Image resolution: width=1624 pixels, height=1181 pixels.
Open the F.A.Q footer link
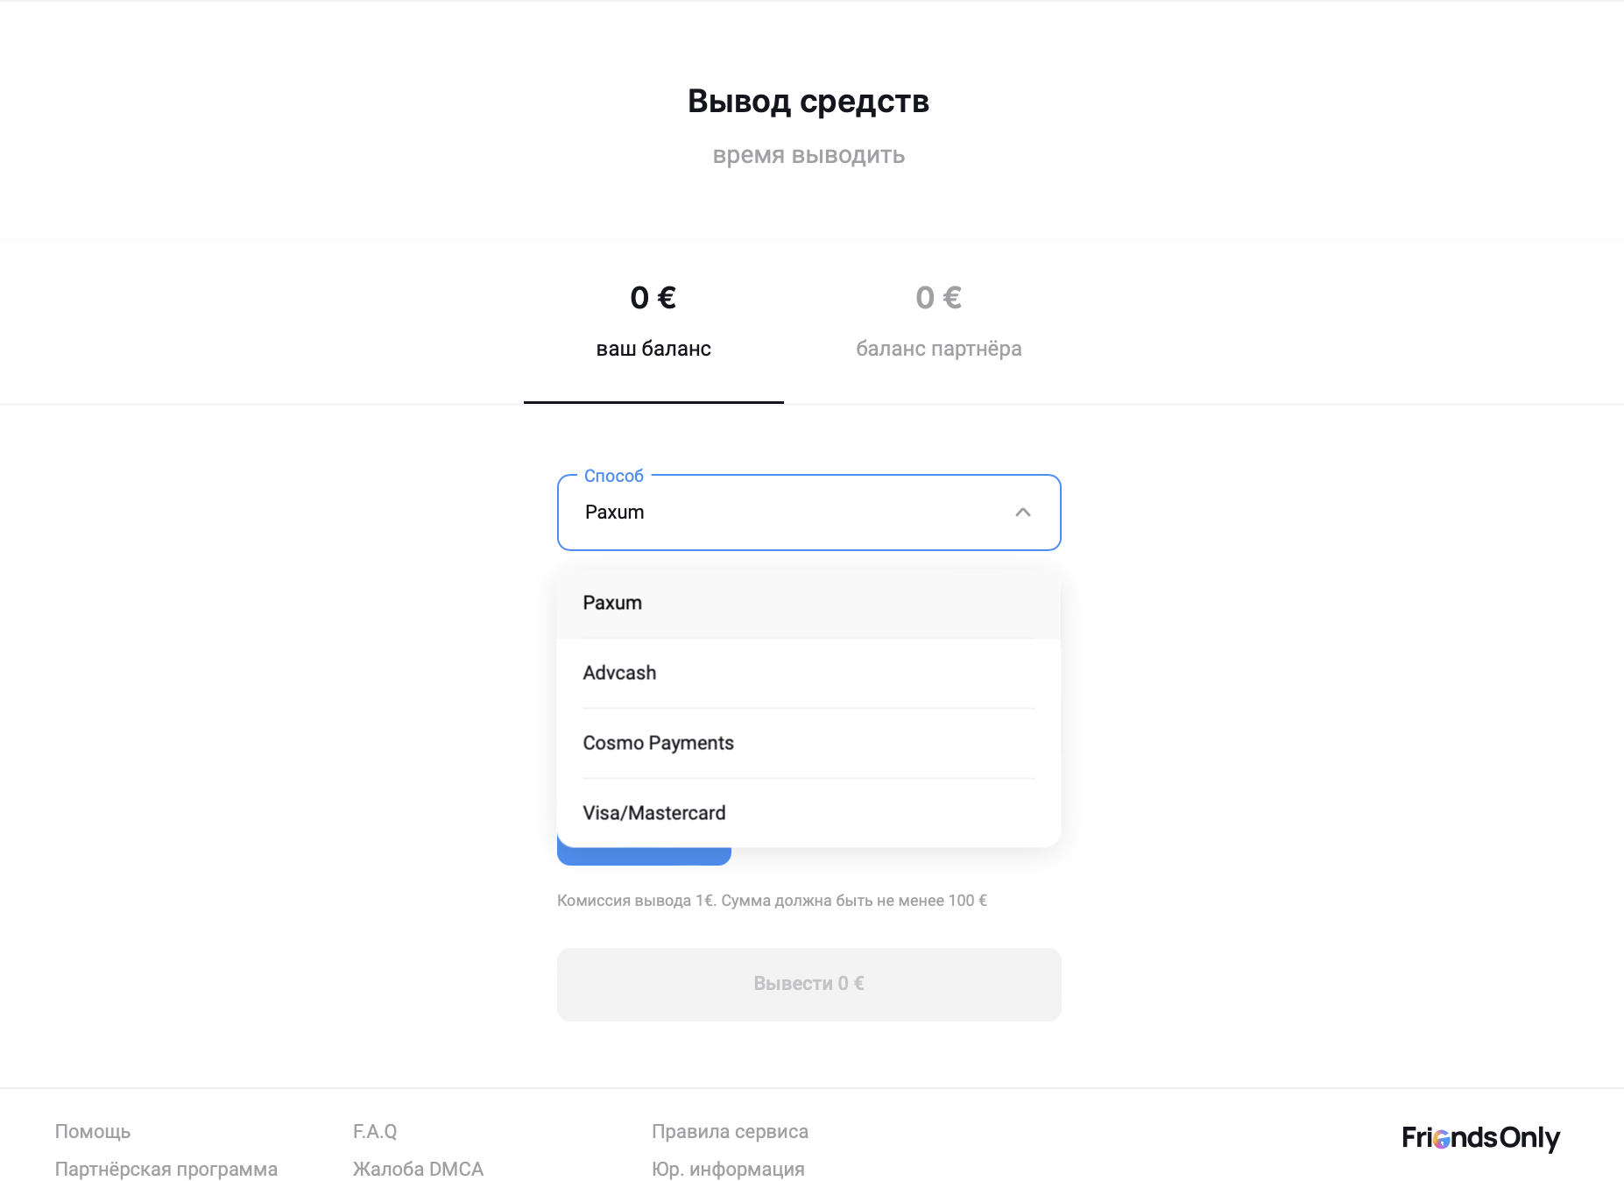pyautogui.click(x=375, y=1131)
